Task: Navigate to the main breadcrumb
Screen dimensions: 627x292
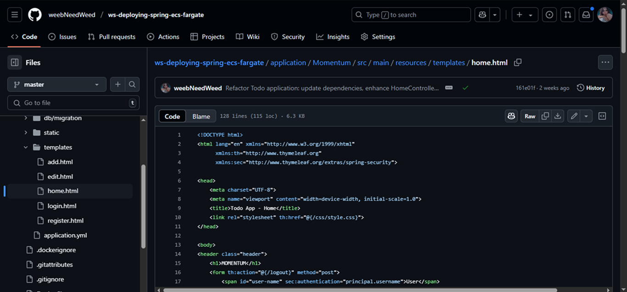Action: (381, 63)
